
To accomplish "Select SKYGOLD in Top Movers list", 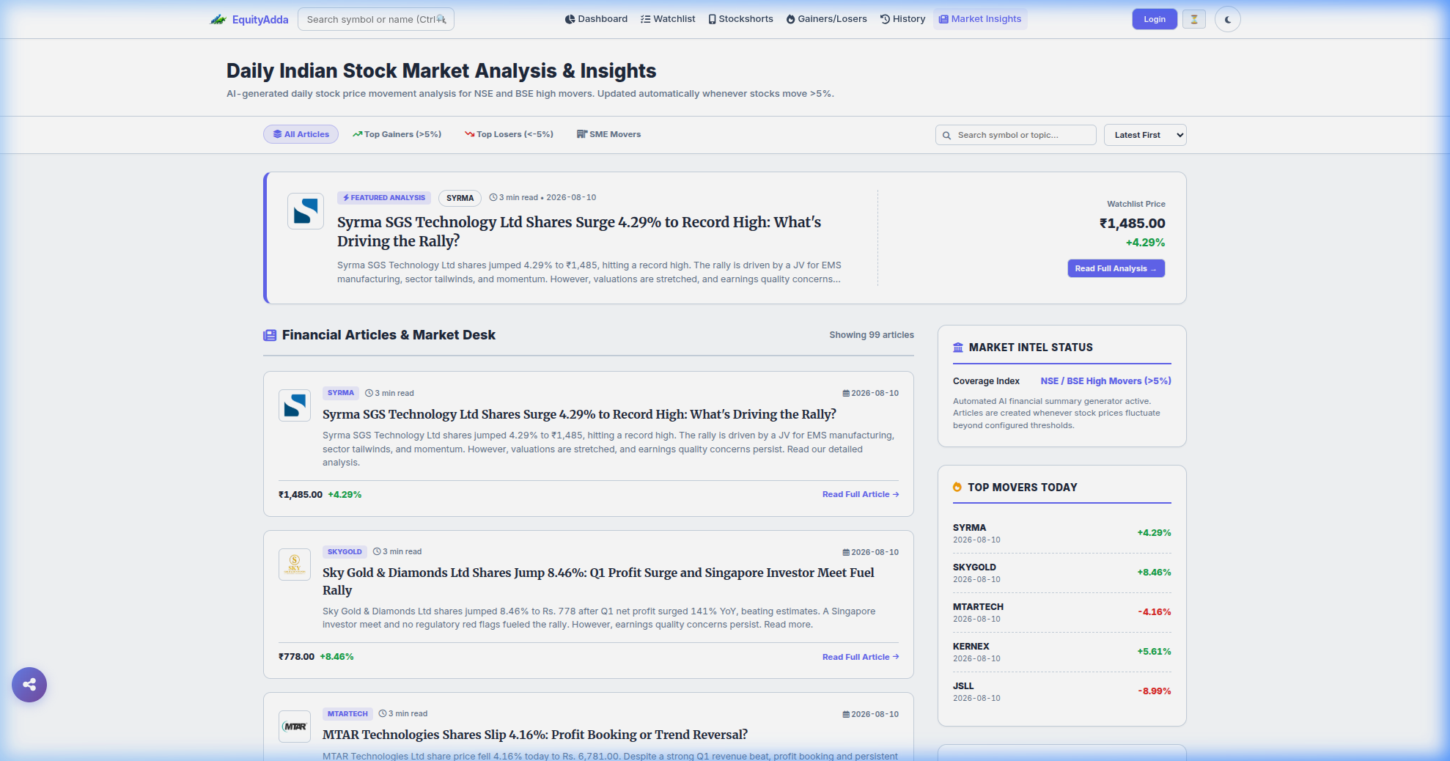I will [x=1062, y=573].
